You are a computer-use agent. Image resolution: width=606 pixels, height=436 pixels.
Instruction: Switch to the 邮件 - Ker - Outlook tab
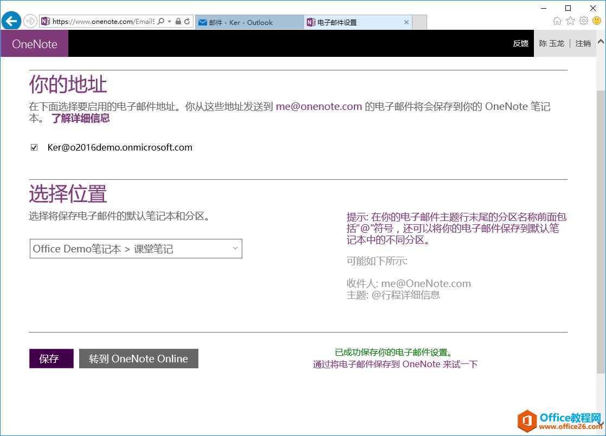coord(249,22)
